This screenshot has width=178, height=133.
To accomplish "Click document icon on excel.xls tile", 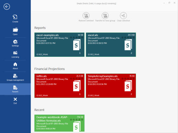I will click(128, 45).
